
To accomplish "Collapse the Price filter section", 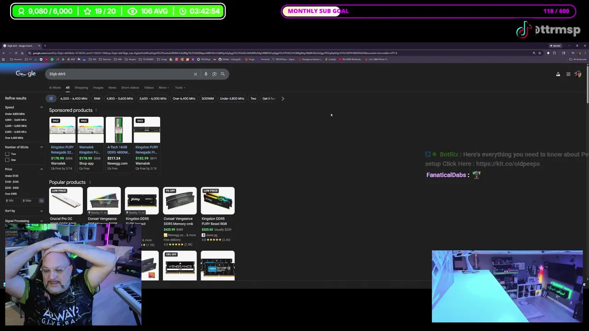I will [41, 169].
